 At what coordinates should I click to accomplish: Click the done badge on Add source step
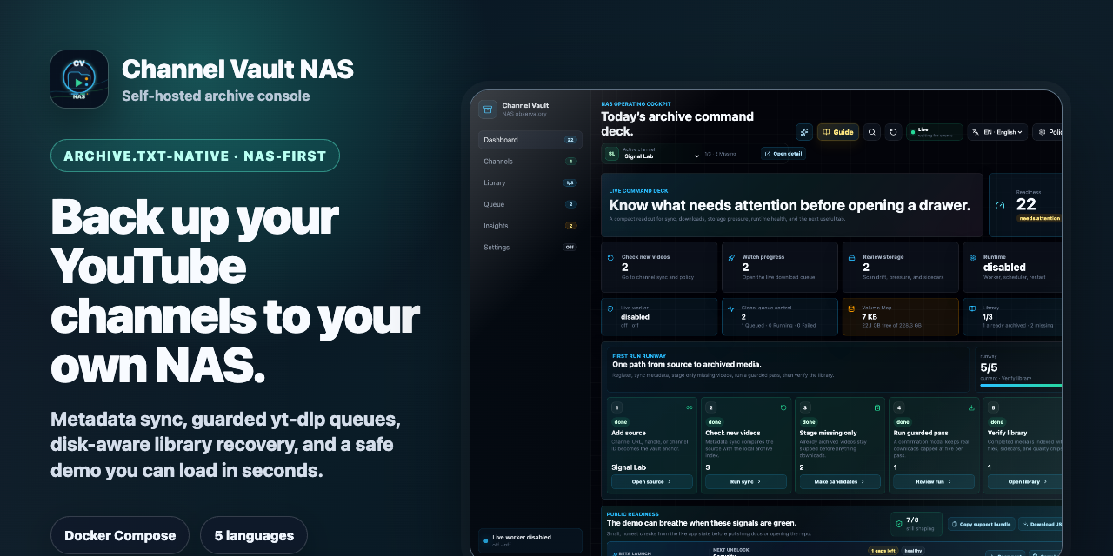pyautogui.click(x=621, y=422)
